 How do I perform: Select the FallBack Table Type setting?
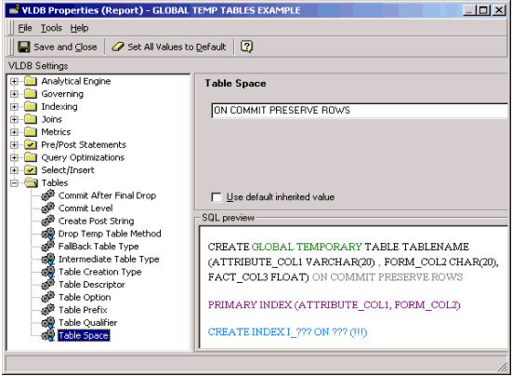(x=98, y=247)
